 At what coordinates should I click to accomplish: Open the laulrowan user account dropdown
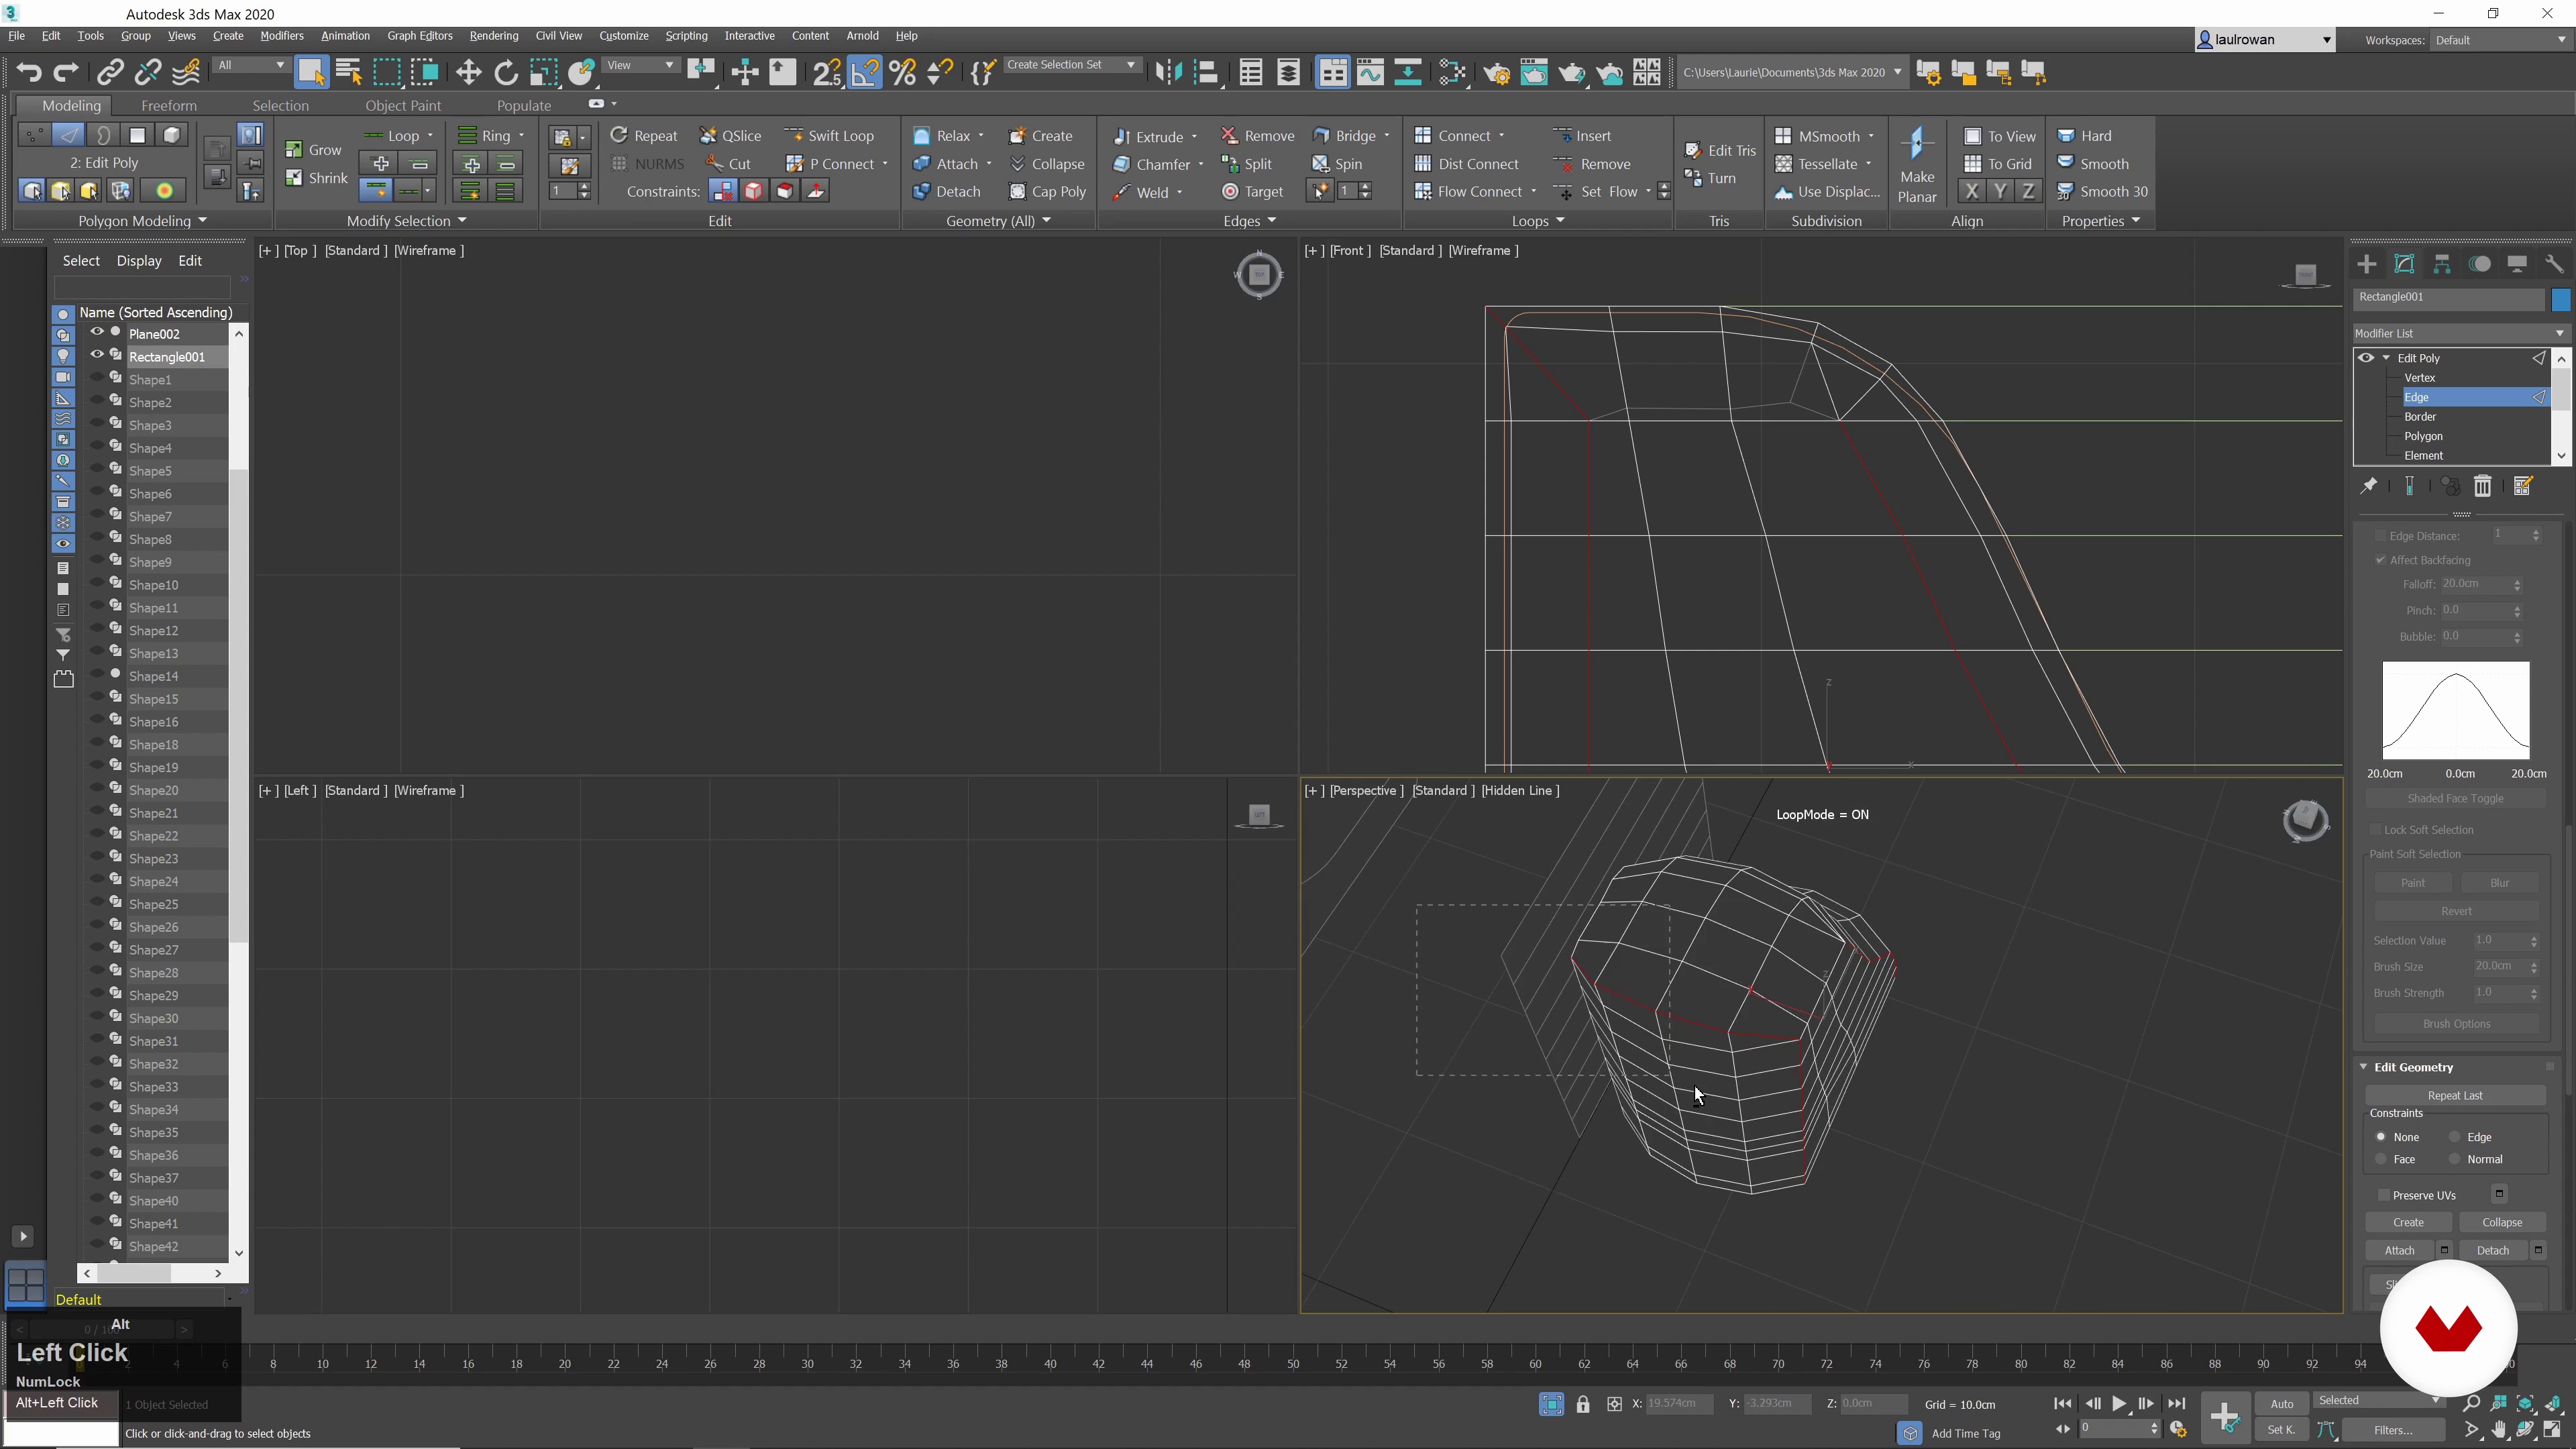[2264, 40]
